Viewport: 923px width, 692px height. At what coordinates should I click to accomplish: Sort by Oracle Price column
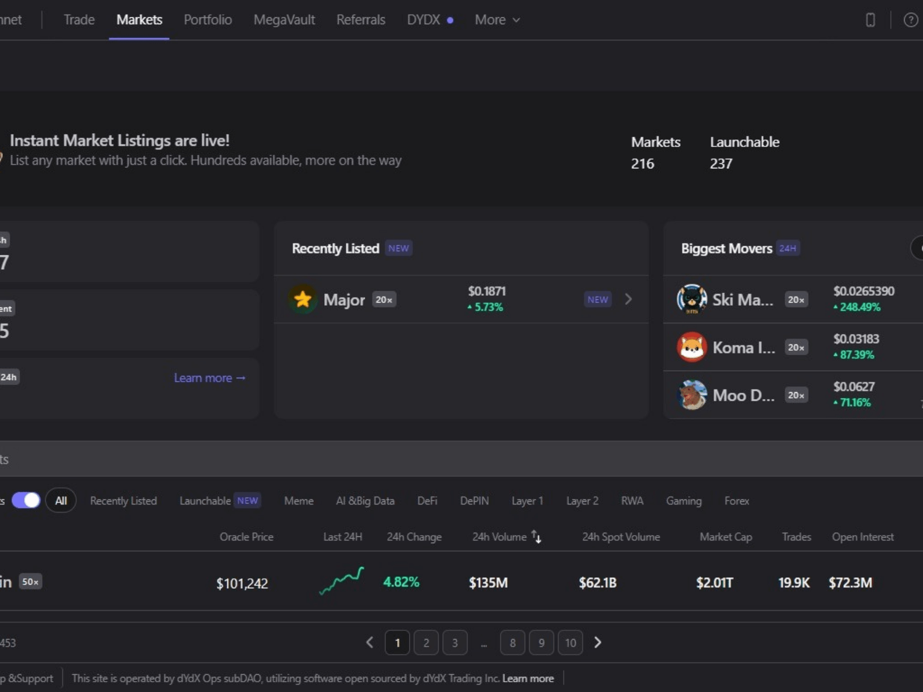[246, 537]
